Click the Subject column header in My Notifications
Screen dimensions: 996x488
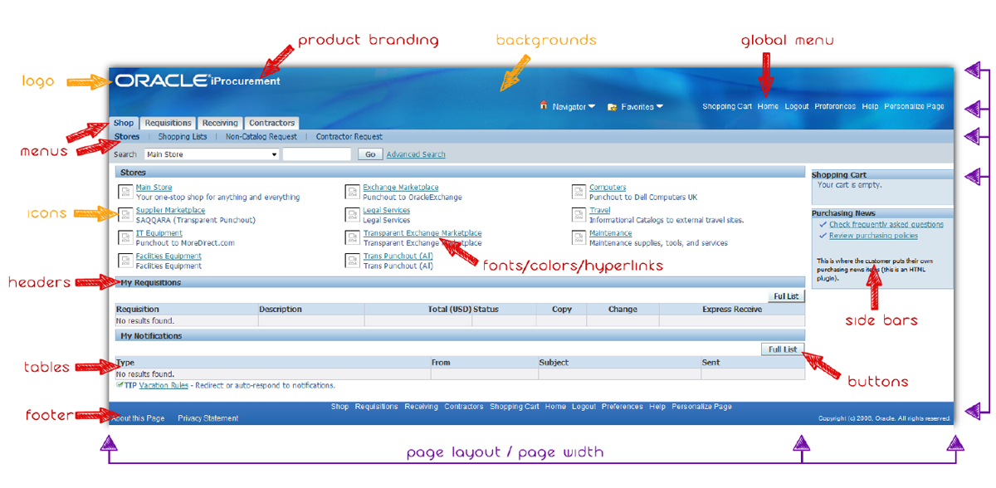[554, 363]
